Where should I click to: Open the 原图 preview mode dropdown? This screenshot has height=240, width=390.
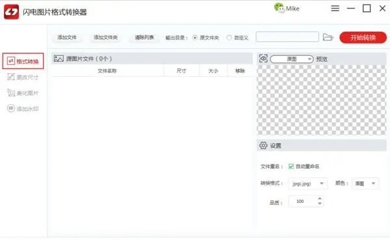point(291,59)
